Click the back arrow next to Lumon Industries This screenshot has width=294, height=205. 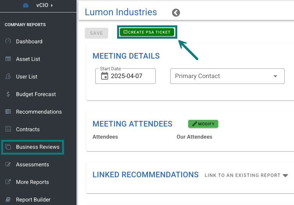176,13
